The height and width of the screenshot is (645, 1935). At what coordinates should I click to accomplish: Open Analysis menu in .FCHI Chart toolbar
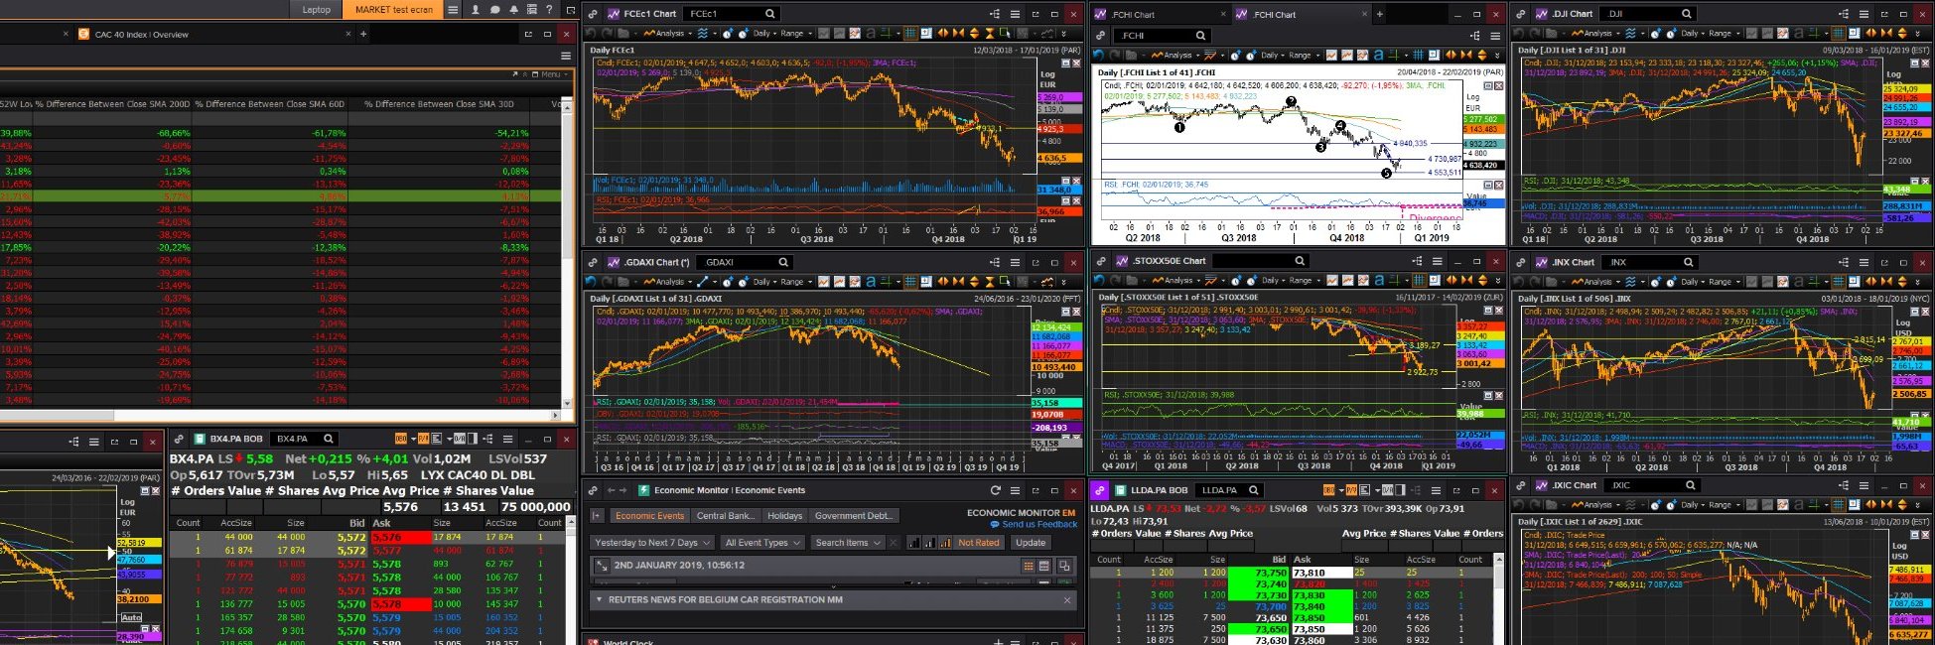1175,56
